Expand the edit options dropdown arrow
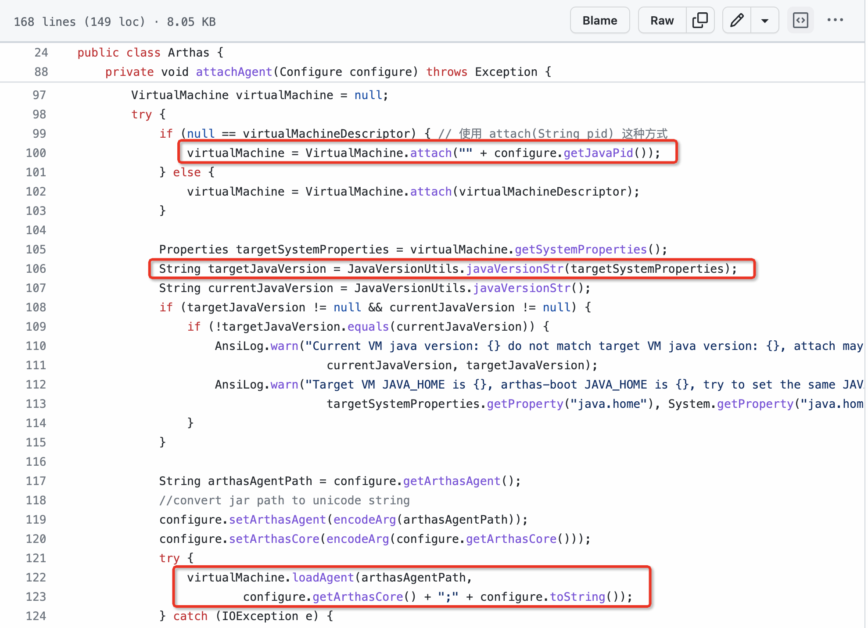 (764, 21)
